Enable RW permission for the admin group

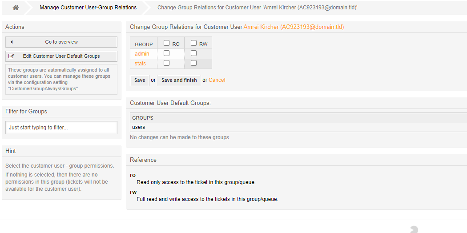193,53
